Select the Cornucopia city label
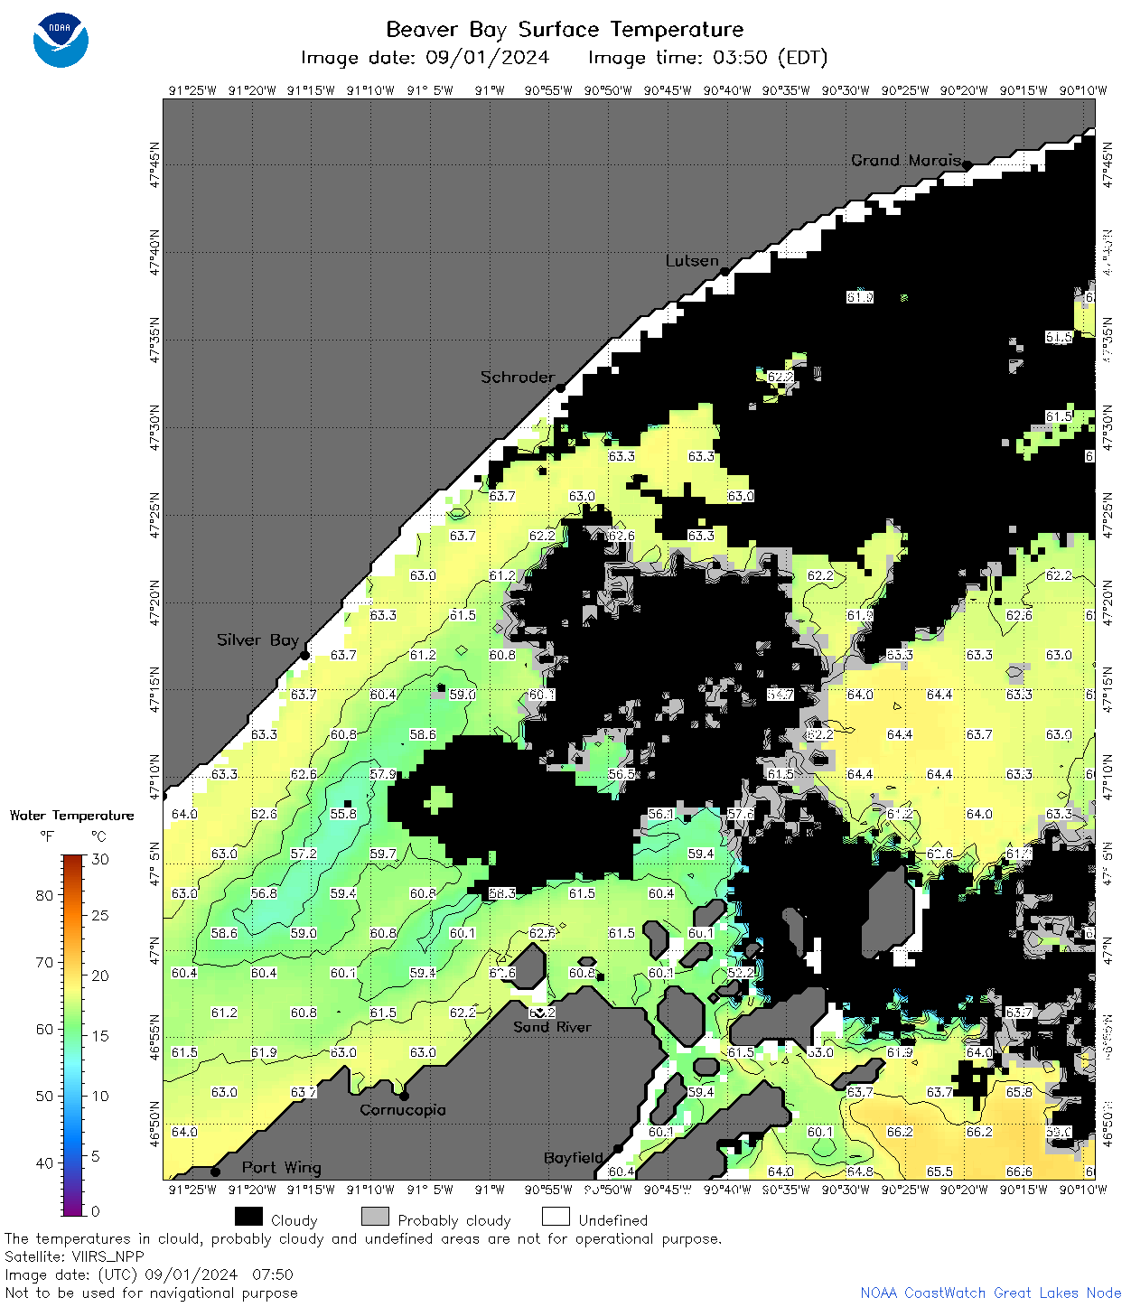Screen dimensions: 1131x1307 coord(403,1110)
